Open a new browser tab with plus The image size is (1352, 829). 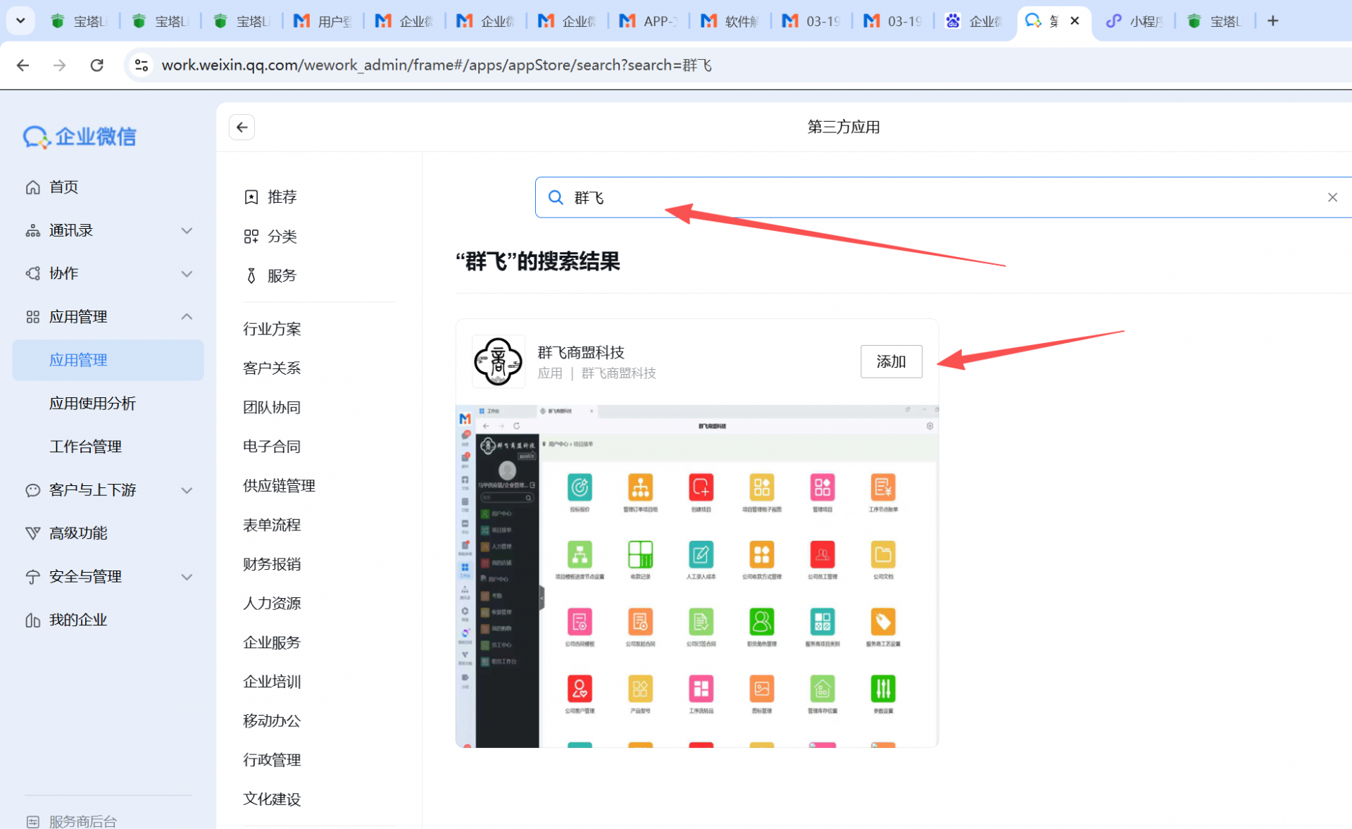click(1272, 21)
